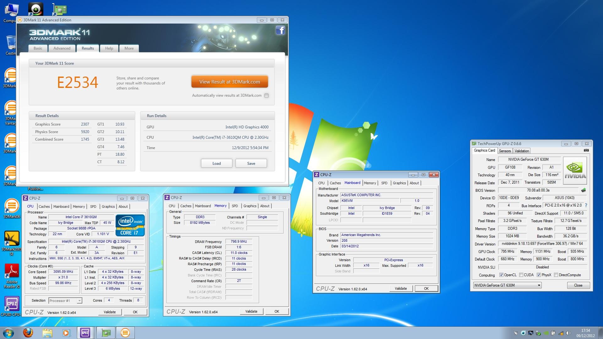Open the 3DMark2001 SE desktop icon
This screenshot has width=603, height=339.
(x=11, y=243)
